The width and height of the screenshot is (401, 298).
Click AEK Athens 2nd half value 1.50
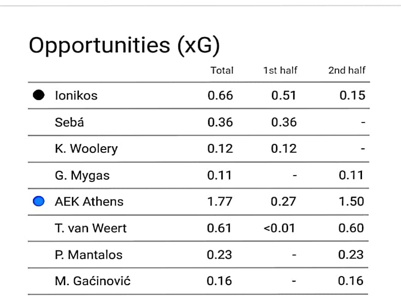pyautogui.click(x=352, y=201)
